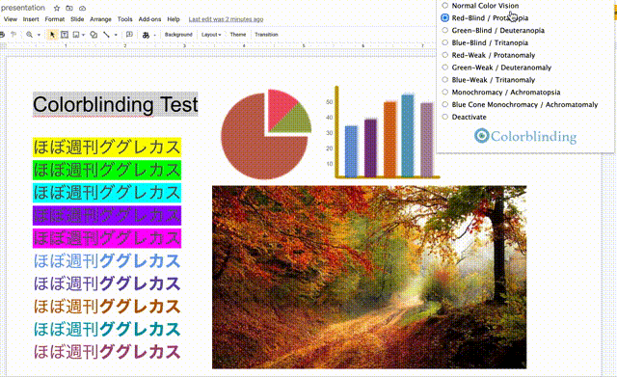Click the cloud document status icon
This screenshot has width=617, height=377.
(x=82, y=8)
